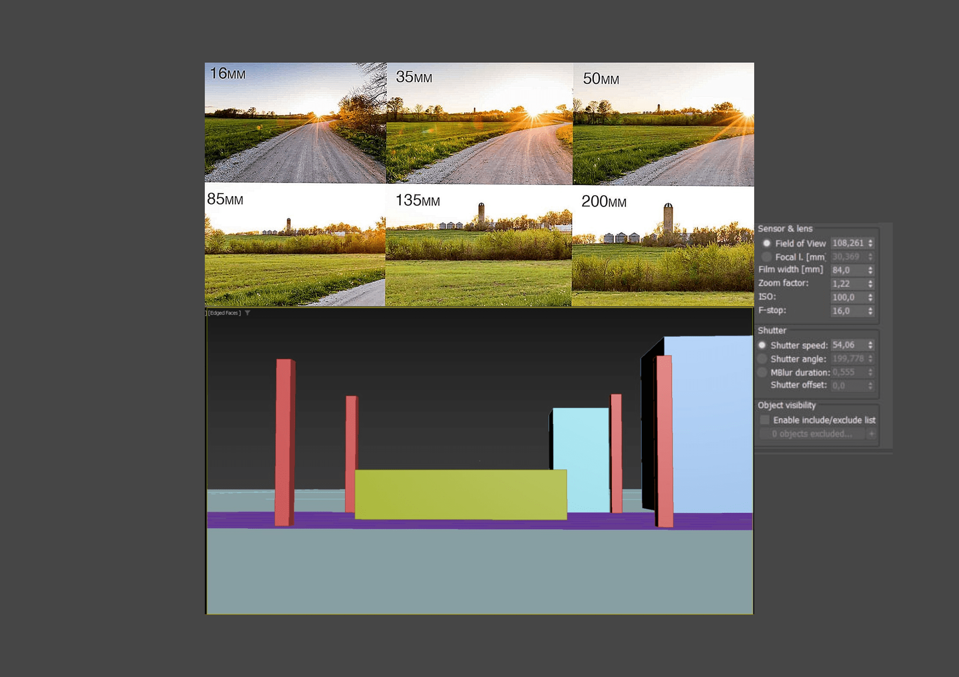Click the Film width spinner arrows

(871, 270)
